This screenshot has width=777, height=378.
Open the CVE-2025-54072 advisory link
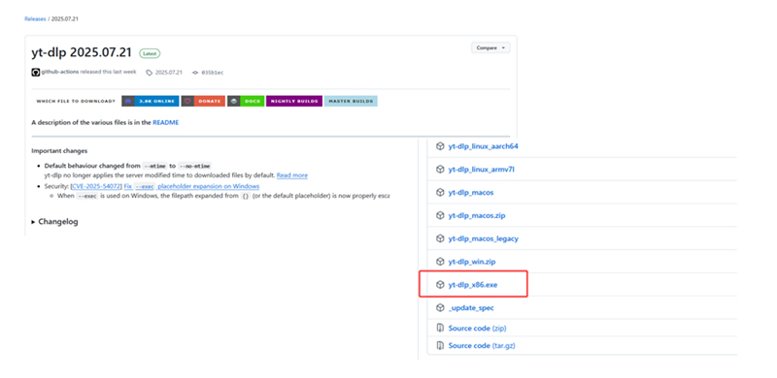click(96, 186)
